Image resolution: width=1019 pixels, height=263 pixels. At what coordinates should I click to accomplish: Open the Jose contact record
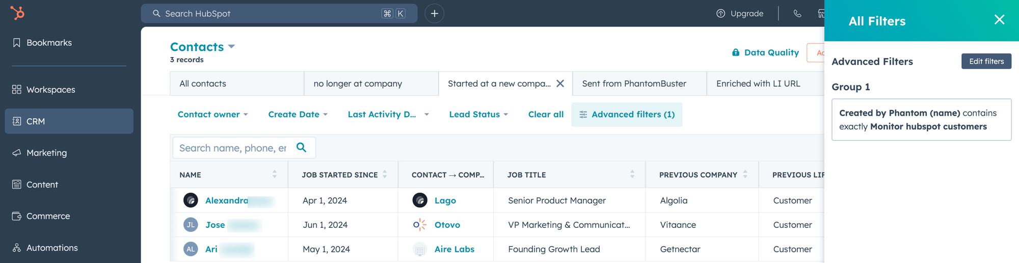coord(215,225)
